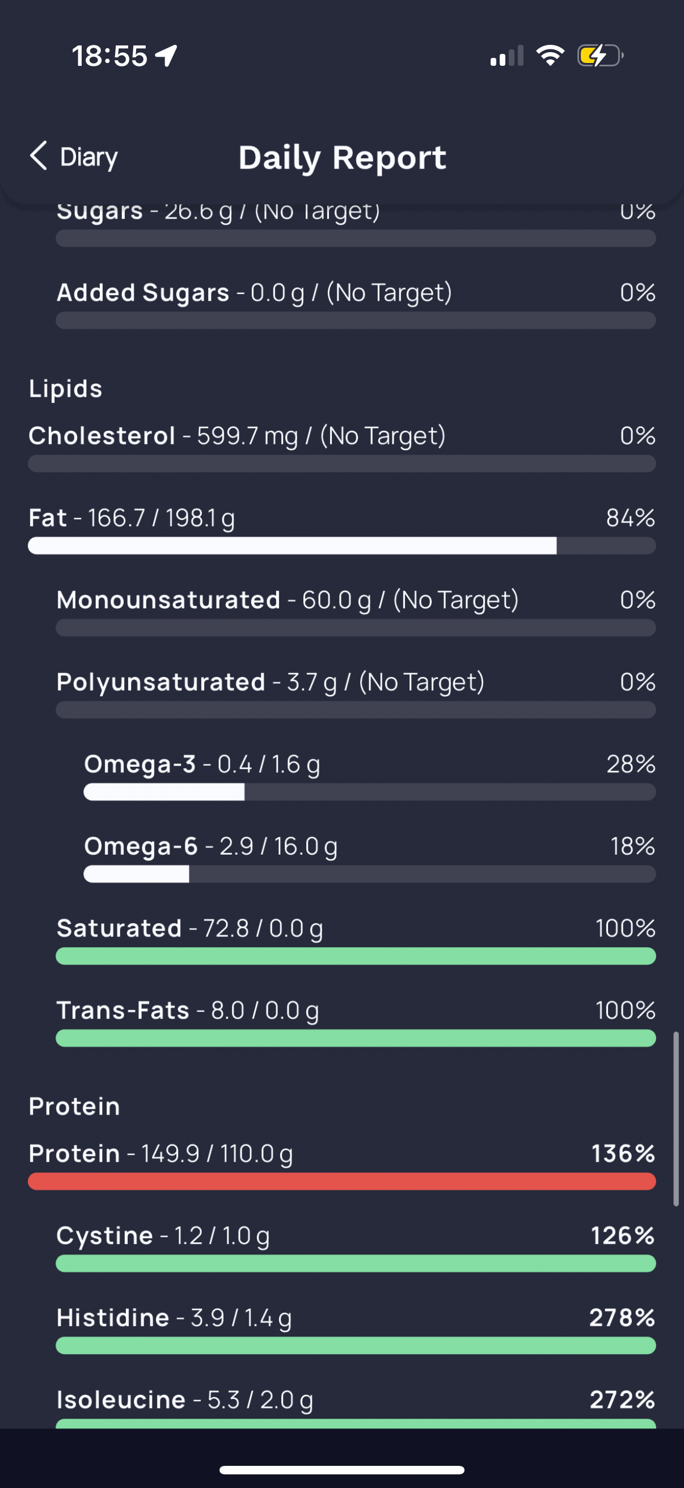Screen dimensions: 684x1488
Task: Tap the vertical scrollbar indicator
Action: [x=676, y=1119]
